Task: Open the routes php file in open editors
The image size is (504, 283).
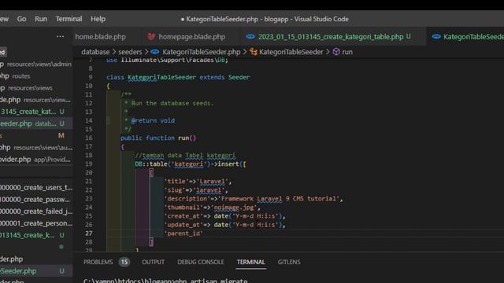Action: (x=36, y=76)
